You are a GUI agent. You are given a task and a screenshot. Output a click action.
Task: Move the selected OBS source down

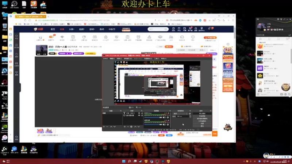tap(139, 126)
